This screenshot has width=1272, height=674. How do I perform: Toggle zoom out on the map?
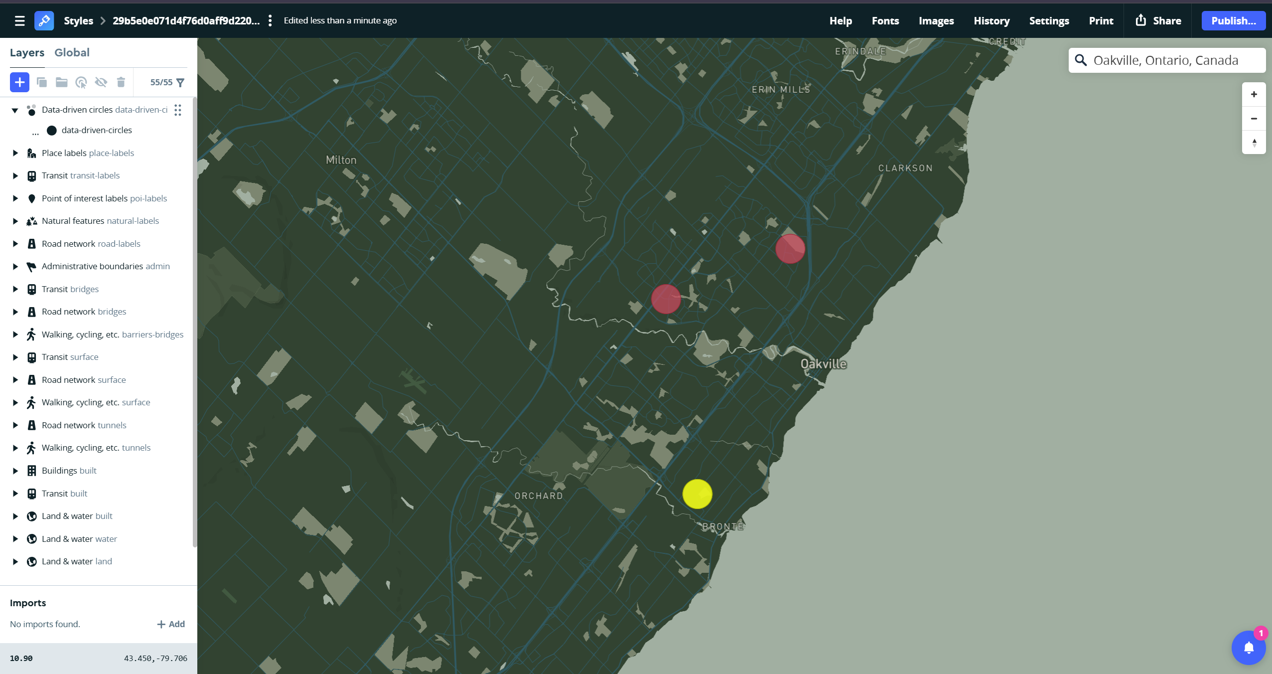coord(1254,118)
